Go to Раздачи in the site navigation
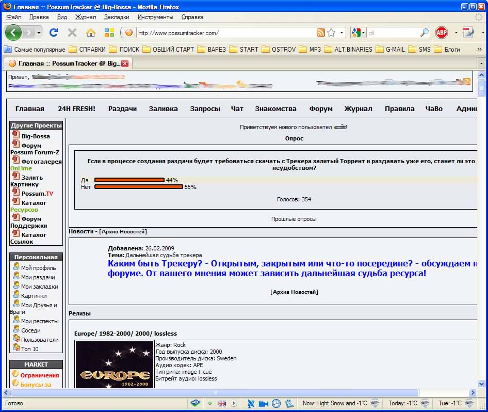Image resolution: width=488 pixels, height=412 pixels. (123, 109)
